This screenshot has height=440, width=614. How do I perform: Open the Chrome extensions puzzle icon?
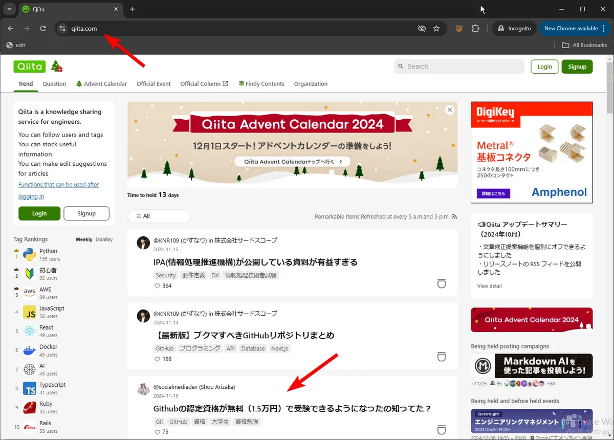(x=476, y=29)
